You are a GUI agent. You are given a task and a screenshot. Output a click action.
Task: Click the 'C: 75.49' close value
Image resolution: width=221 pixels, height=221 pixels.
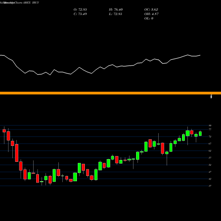pos(80,14)
